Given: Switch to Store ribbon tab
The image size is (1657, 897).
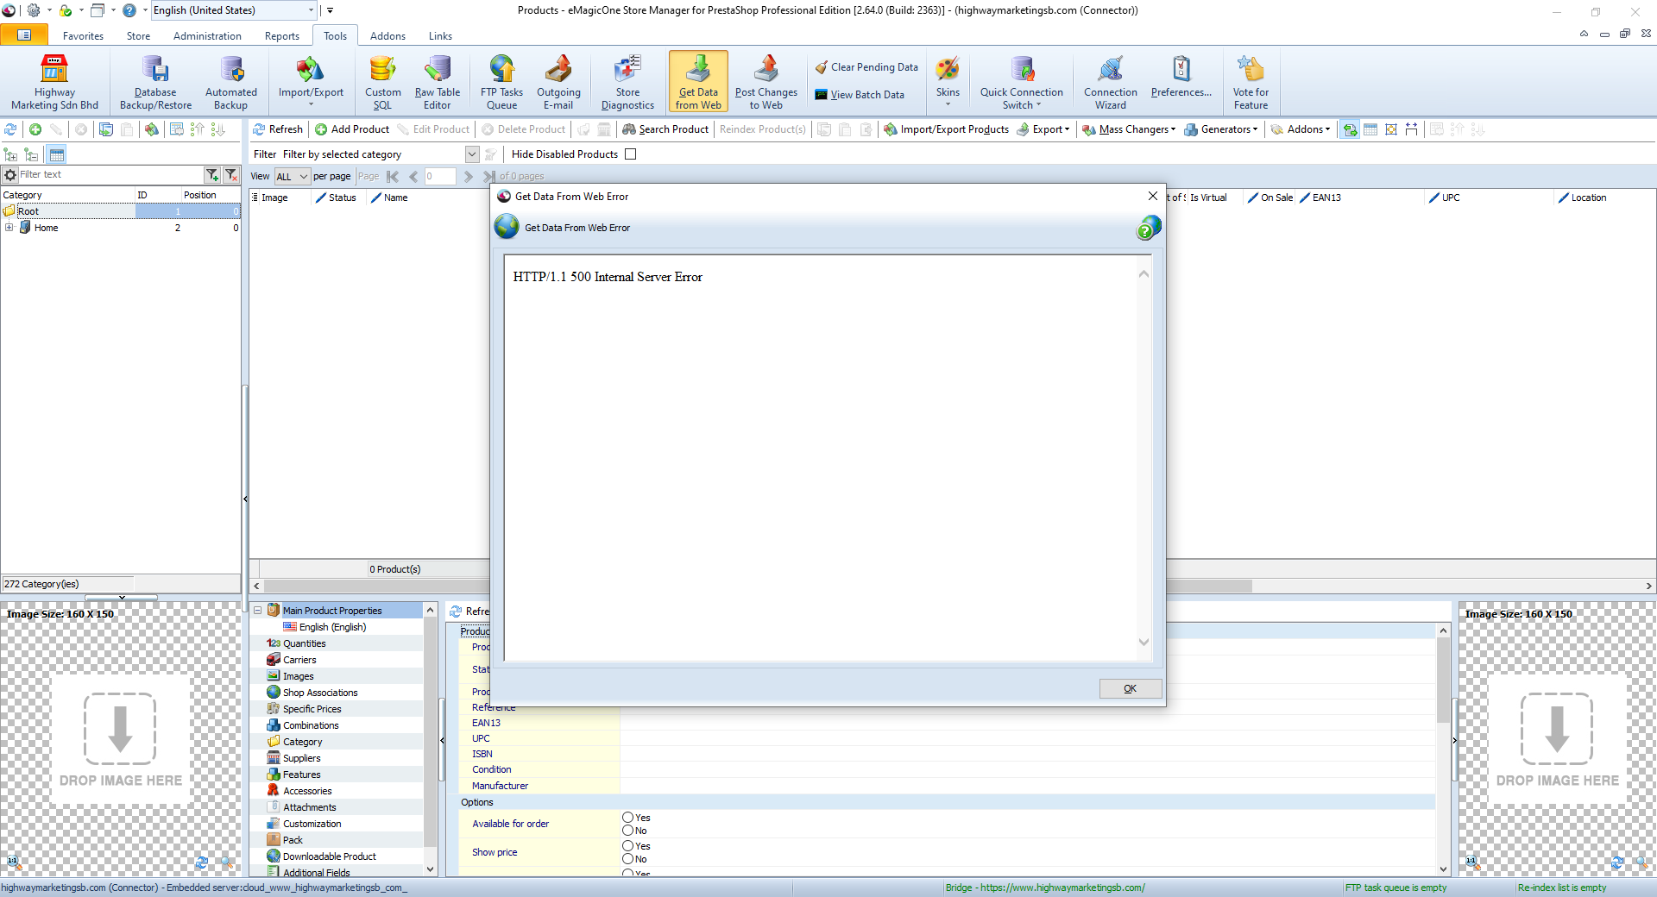Looking at the screenshot, I should pos(138,36).
